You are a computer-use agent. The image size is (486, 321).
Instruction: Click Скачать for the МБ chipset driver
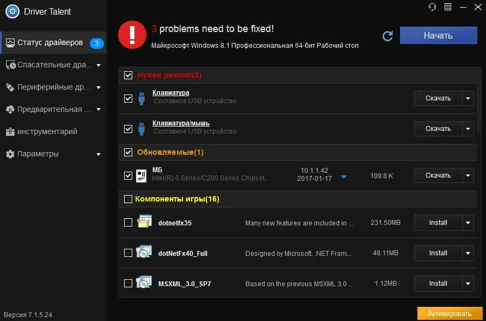click(438, 175)
